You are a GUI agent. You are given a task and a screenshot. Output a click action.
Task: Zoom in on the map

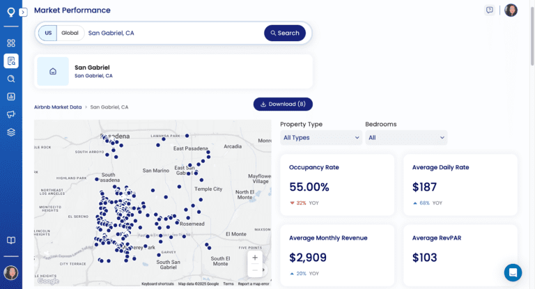pos(255,257)
